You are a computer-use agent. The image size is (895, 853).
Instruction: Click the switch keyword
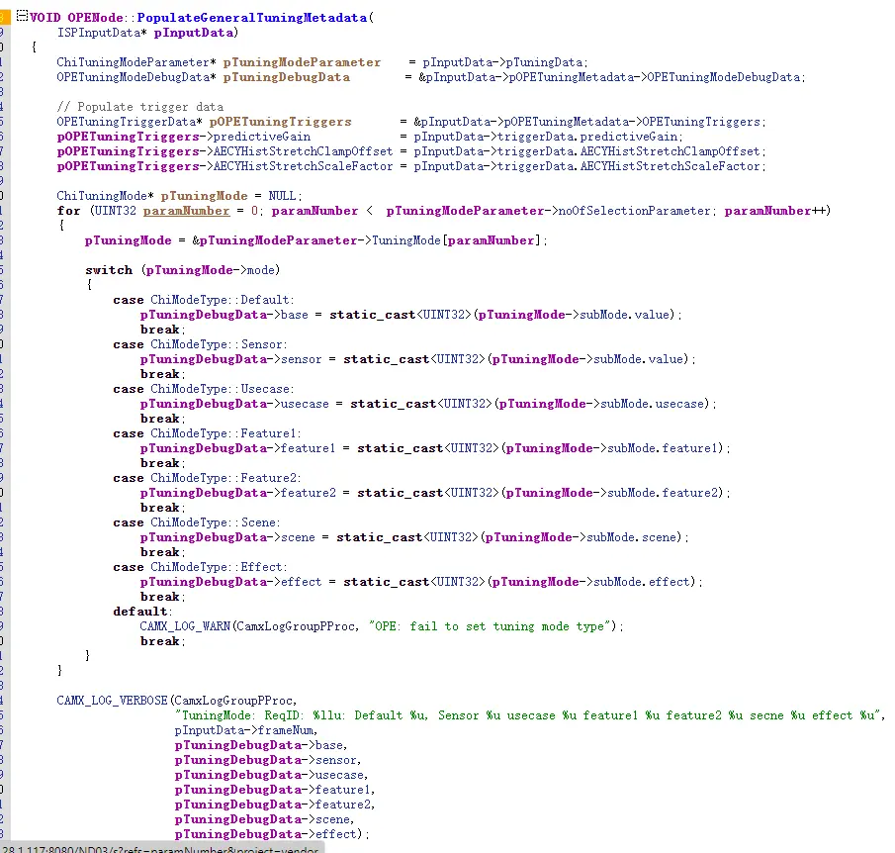[109, 270]
